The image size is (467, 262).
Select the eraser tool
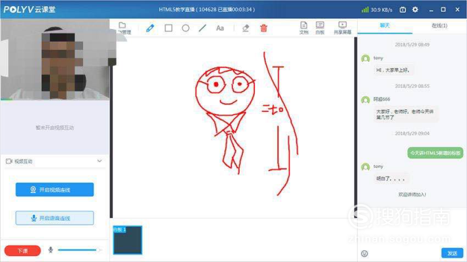246,28
